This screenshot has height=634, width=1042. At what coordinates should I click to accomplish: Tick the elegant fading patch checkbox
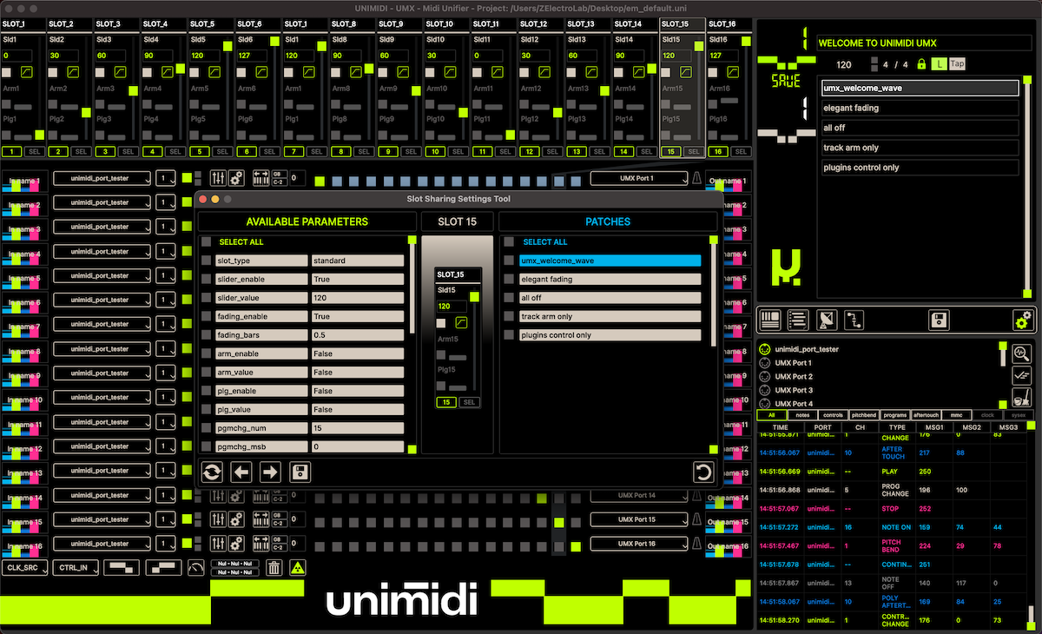510,280
